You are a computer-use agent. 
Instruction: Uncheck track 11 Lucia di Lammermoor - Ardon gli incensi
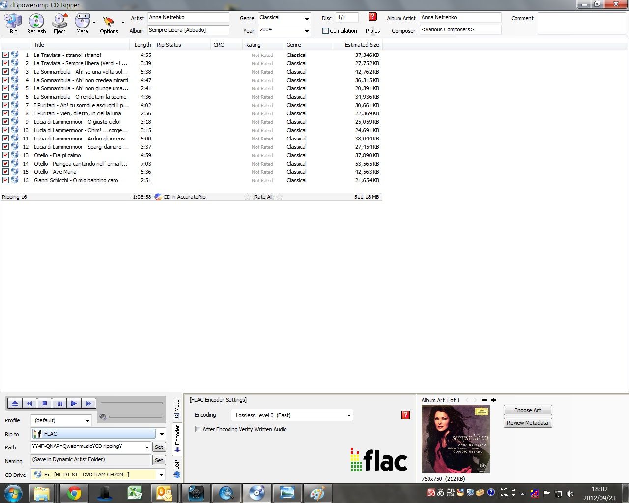tap(5, 139)
